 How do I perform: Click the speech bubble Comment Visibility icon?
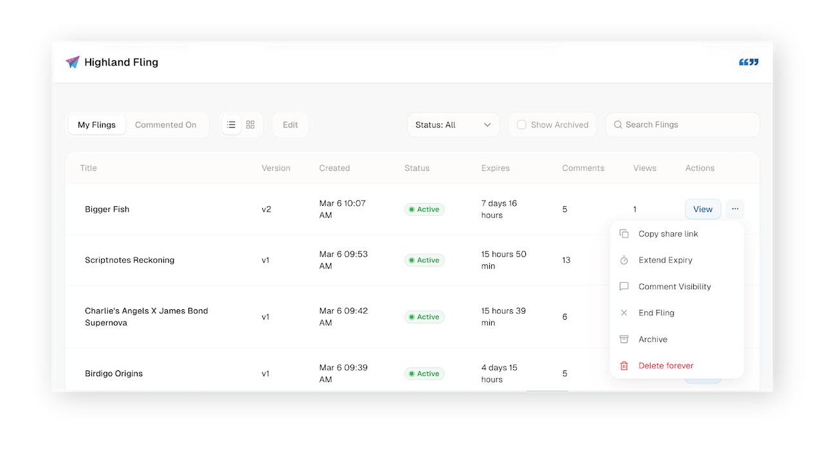[x=624, y=287]
